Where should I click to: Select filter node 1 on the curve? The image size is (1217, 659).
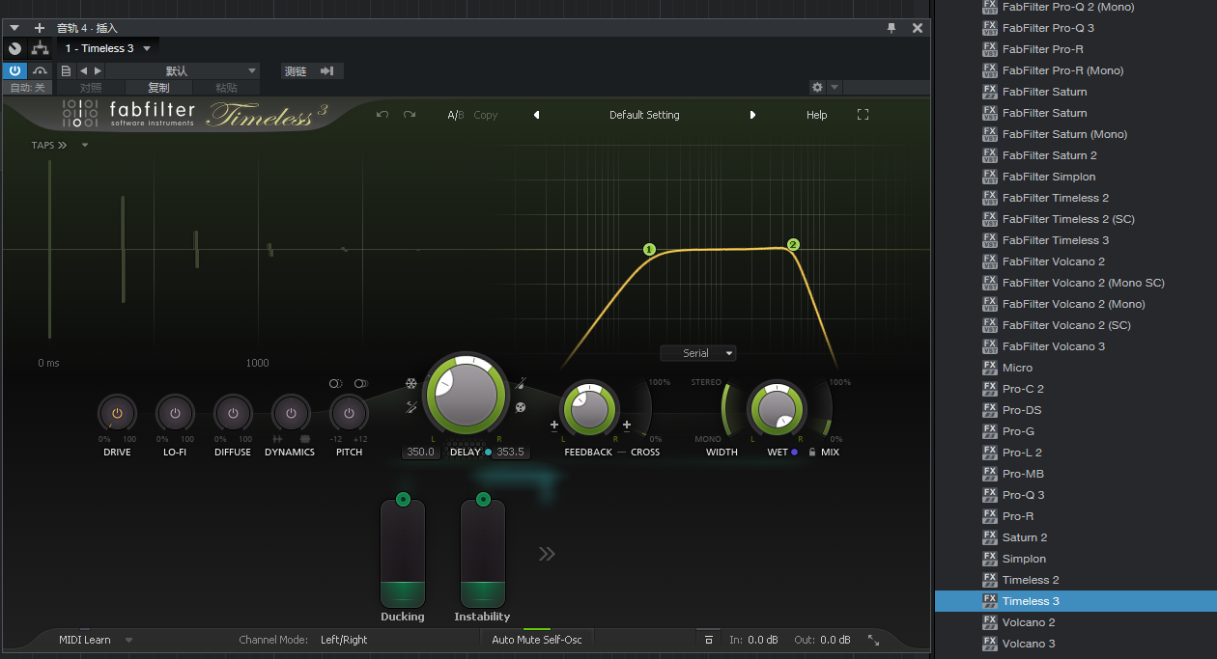point(649,250)
